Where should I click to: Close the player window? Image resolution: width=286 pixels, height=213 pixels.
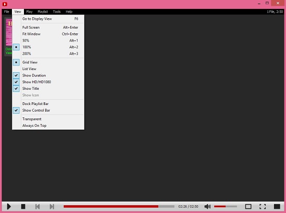(278, 3)
